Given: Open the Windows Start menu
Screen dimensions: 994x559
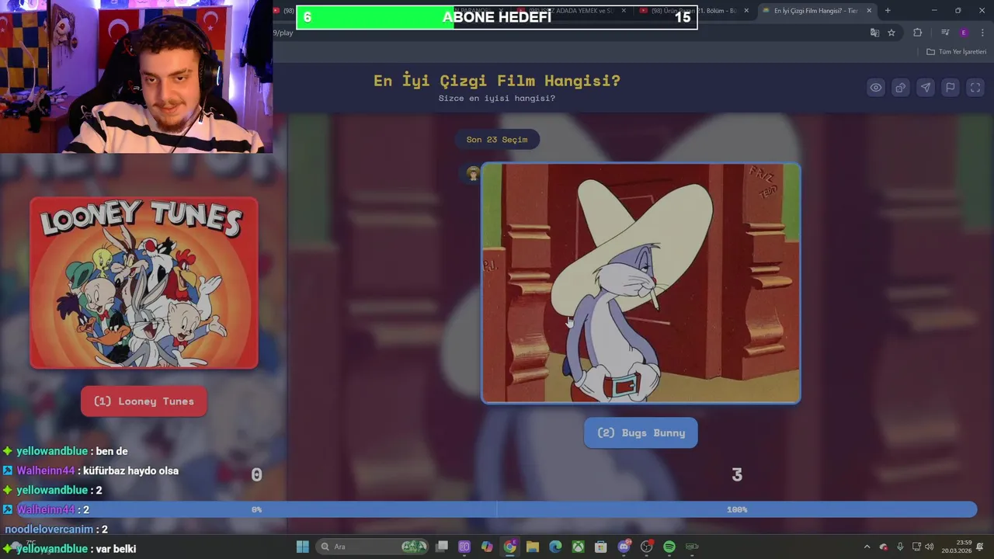Looking at the screenshot, I should [303, 547].
